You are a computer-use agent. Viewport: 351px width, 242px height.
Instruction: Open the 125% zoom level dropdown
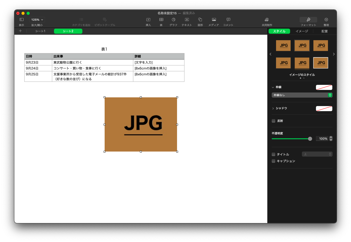point(37,20)
